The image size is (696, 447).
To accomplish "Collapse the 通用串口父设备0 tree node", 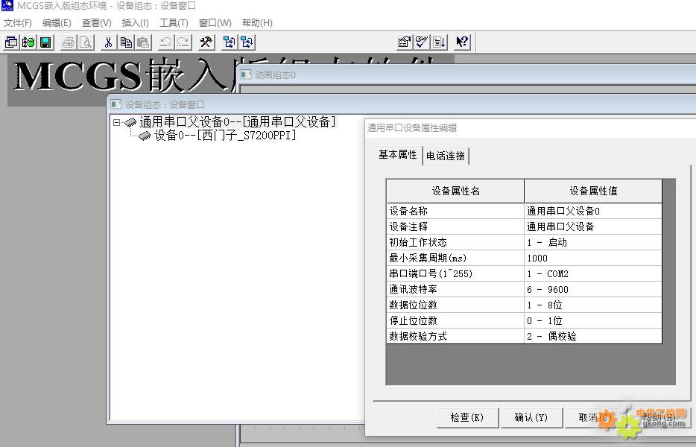I will (x=116, y=122).
